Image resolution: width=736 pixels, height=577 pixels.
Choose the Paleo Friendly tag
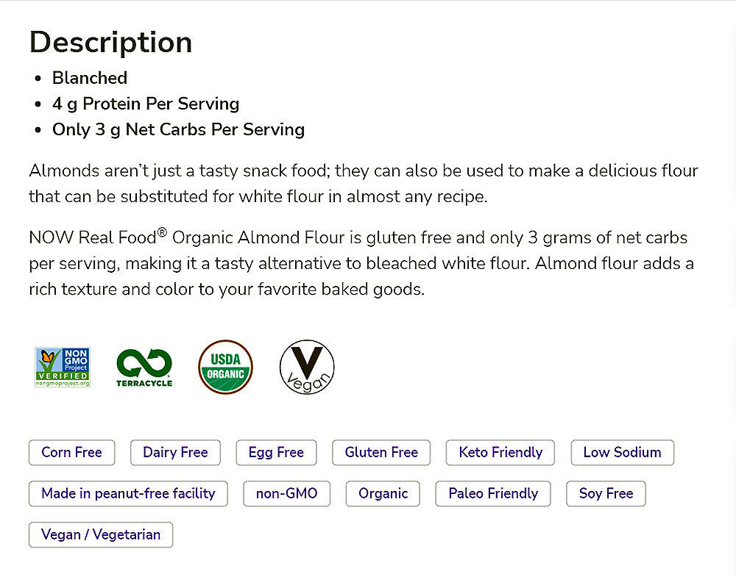[x=493, y=493]
